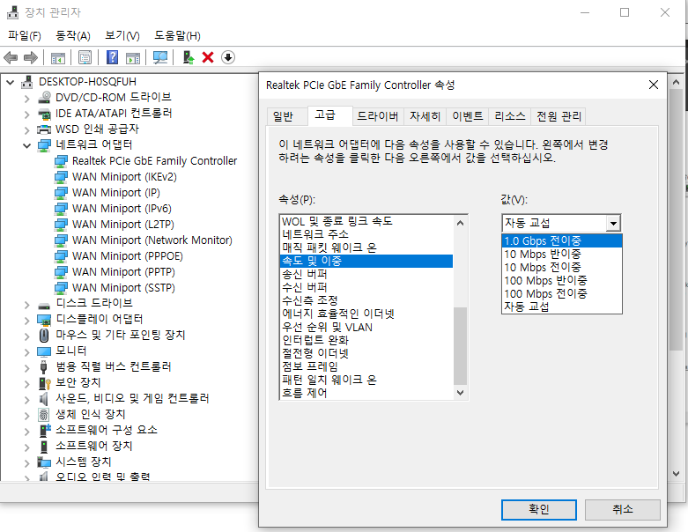Switch to the 이벤트 tab

(467, 116)
